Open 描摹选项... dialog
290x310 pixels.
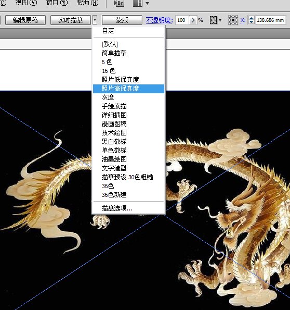128,208
